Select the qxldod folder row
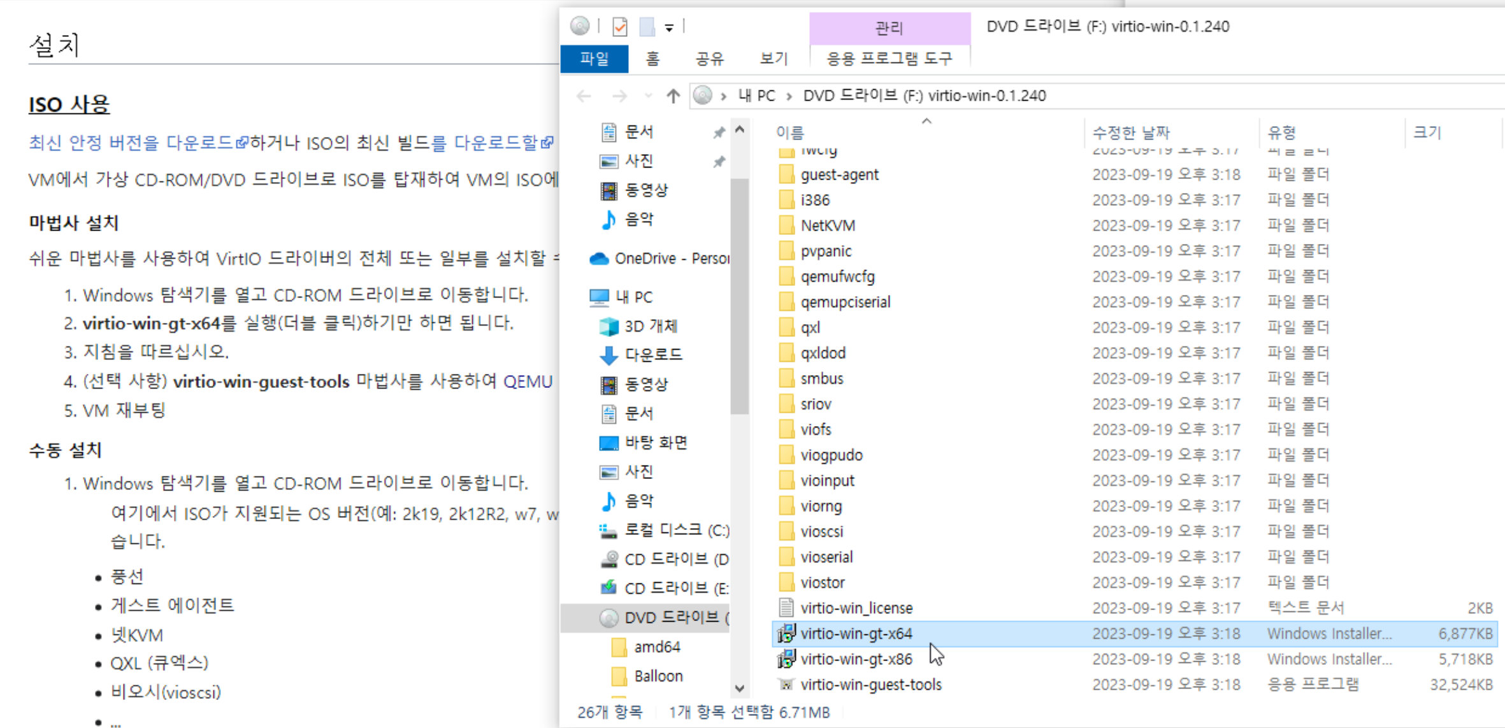 point(1134,353)
